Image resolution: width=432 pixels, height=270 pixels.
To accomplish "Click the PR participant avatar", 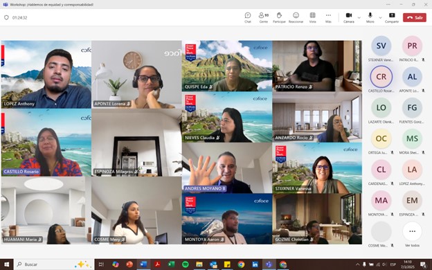I will (412, 46).
